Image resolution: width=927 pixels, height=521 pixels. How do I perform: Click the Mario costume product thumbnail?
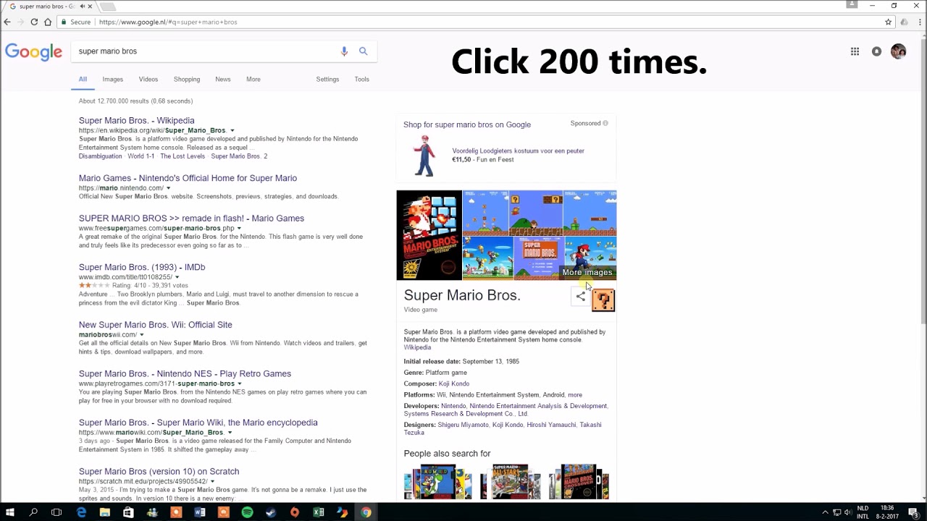[424, 156]
